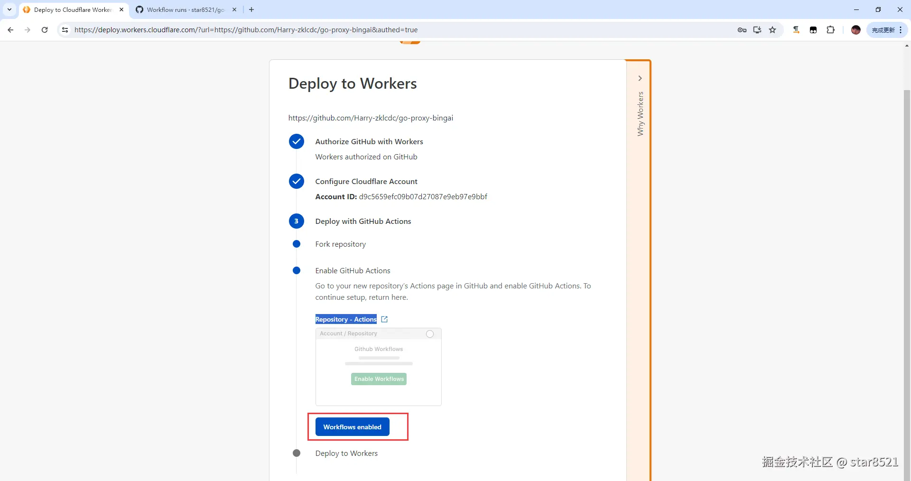Switch to the Deploy to Cloudflare Workers tab
This screenshot has width=911, height=481.
(x=73, y=9)
